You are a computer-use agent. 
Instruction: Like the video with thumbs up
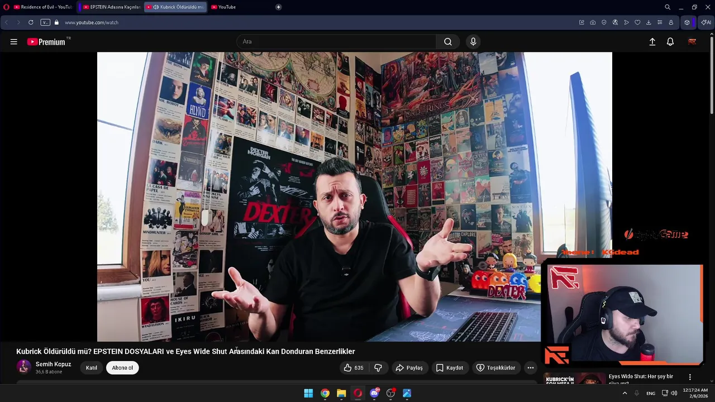[354, 368]
